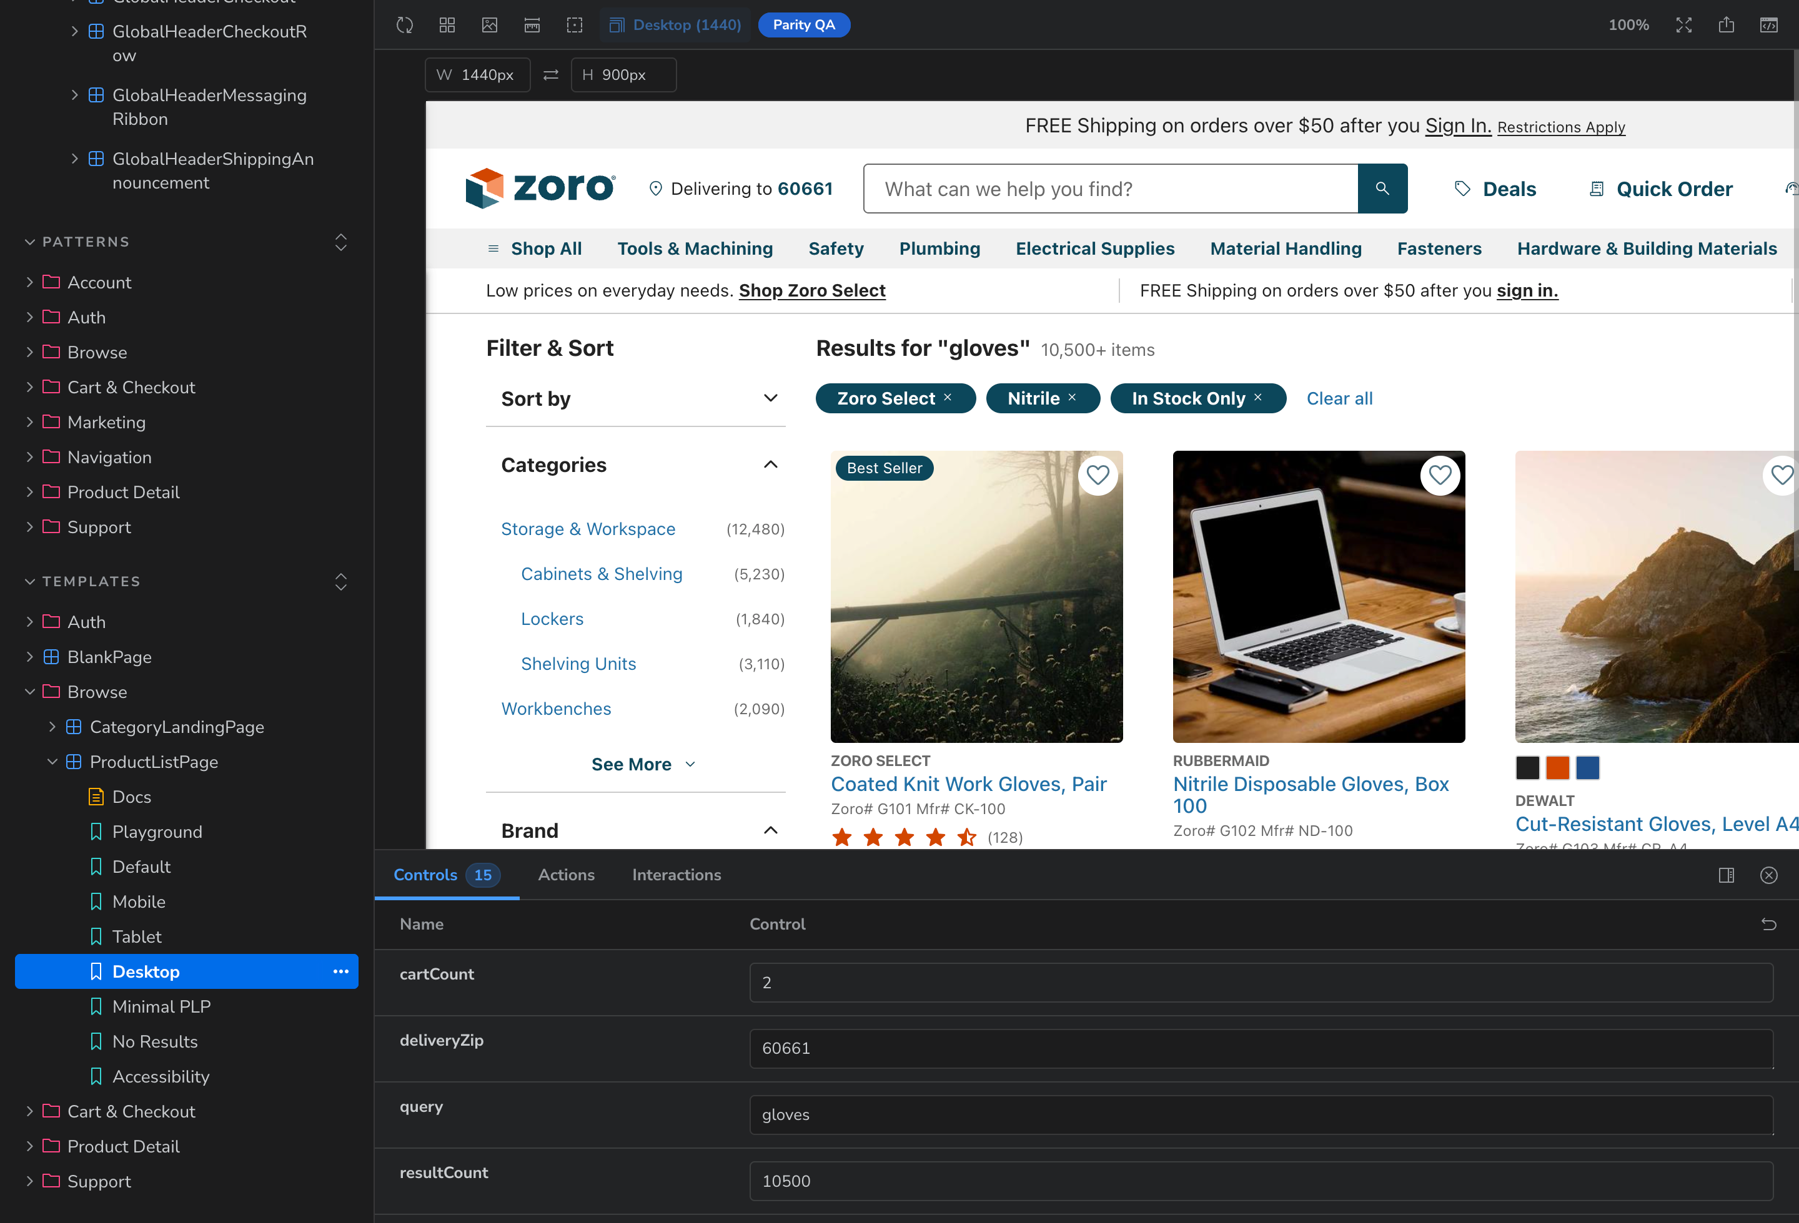Open the background image toolbar icon
The width and height of the screenshot is (1799, 1223).
click(x=490, y=25)
